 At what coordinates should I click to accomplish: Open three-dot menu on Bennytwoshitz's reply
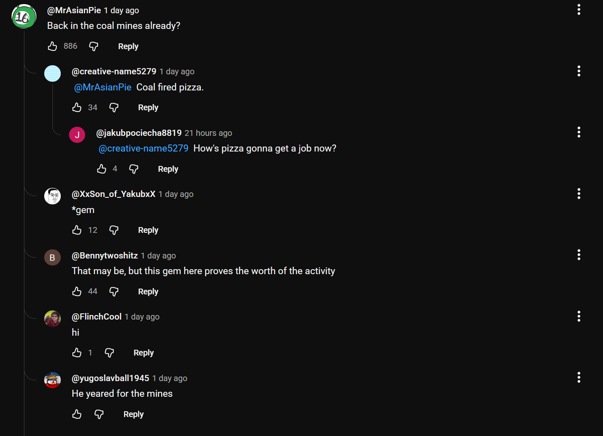579,255
